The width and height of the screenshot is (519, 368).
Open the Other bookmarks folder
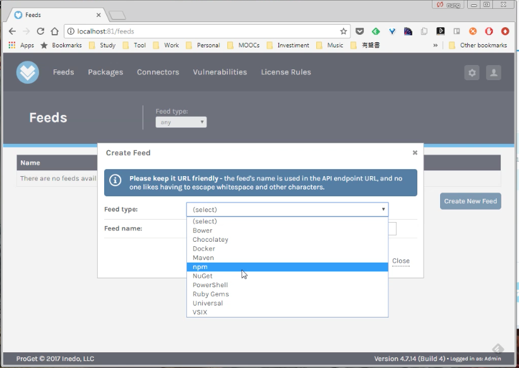pyautogui.click(x=478, y=45)
